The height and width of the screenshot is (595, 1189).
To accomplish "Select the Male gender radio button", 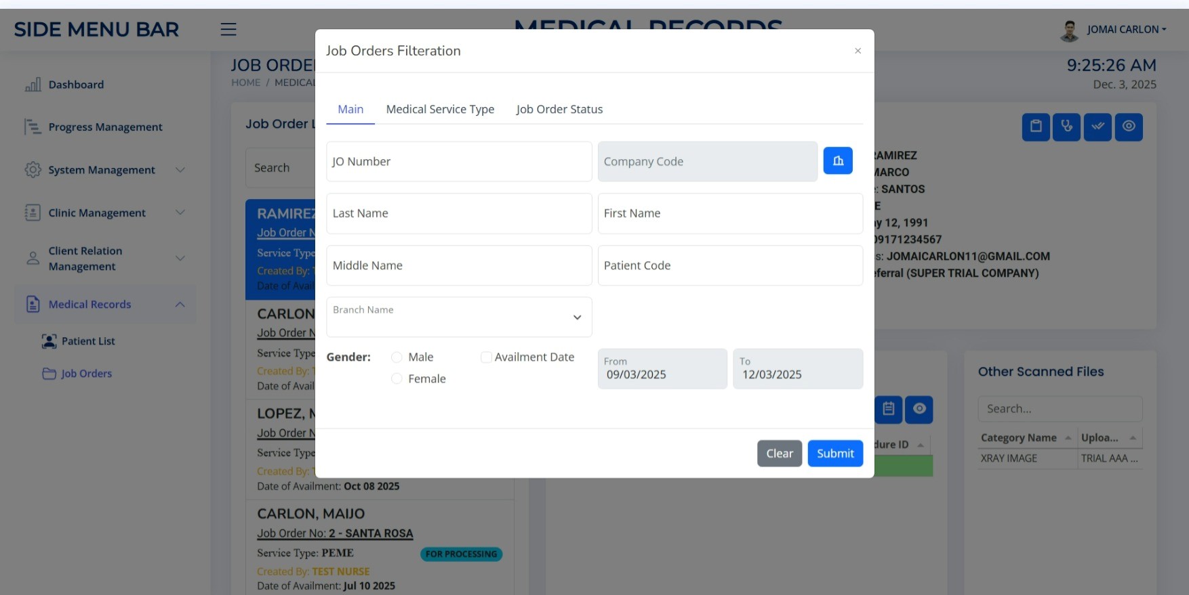I will tap(397, 357).
